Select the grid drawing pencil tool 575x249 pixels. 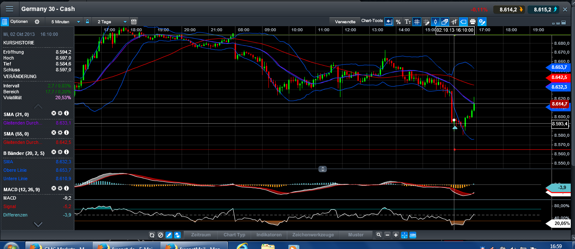pos(426,22)
